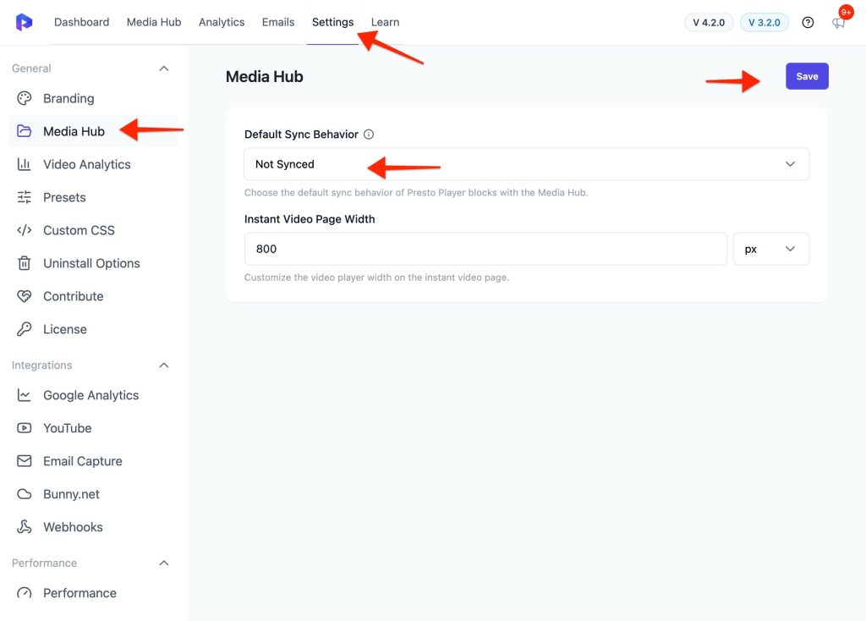This screenshot has width=866, height=621.
Task: Click the Default Sync Behavior label
Action: (x=301, y=135)
